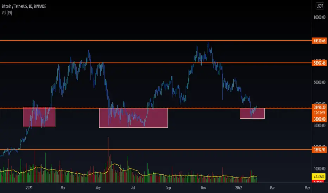Click the Nov time axis label
This screenshot has height=193, width=328.
pyautogui.click(x=203, y=188)
